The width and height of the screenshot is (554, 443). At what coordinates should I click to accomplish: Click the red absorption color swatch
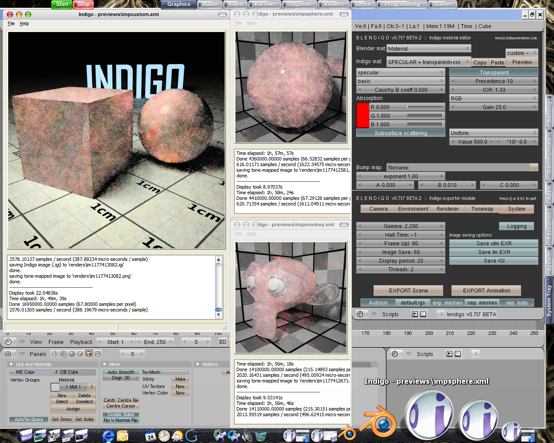click(363, 116)
